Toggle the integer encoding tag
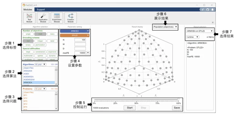Image resolution: width=237 pixels, height=116 pixels. coord(40,41)
